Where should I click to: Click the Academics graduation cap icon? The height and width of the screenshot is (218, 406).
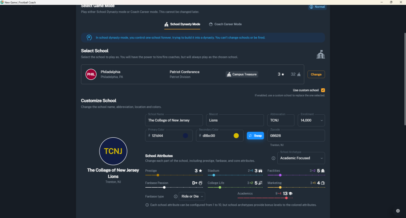[x=291, y=194]
